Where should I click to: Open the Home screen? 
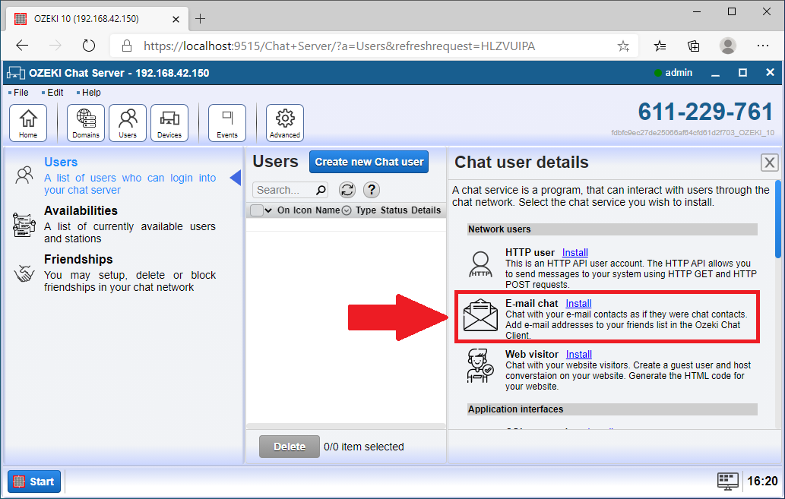(28, 122)
